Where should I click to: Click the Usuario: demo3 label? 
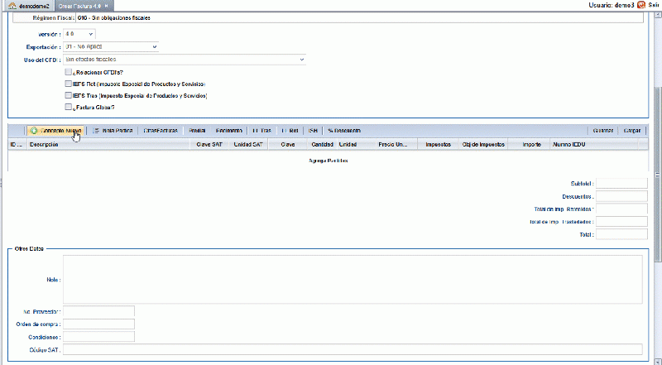(611, 5)
